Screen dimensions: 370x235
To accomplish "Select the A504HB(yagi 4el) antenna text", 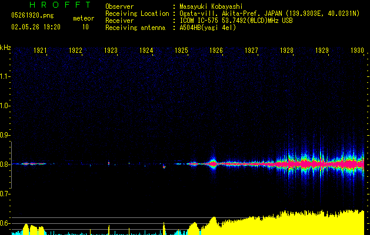I will pyautogui.click(x=208, y=28).
